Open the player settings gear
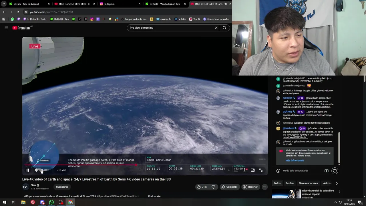The image size is (366, 206). click(x=244, y=170)
